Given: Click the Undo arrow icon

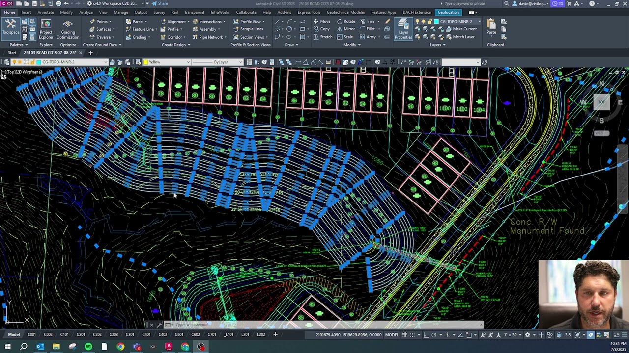Looking at the screenshot, I should (66, 3).
